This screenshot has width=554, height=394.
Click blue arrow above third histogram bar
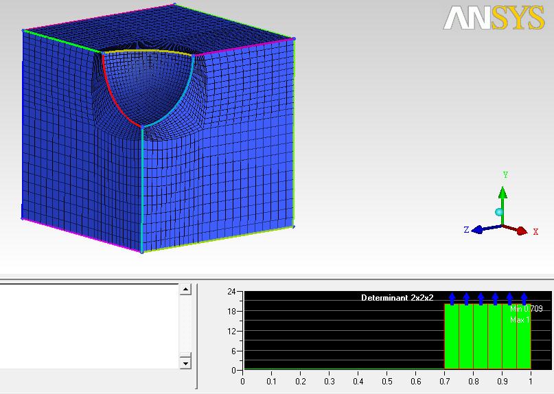click(x=481, y=298)
